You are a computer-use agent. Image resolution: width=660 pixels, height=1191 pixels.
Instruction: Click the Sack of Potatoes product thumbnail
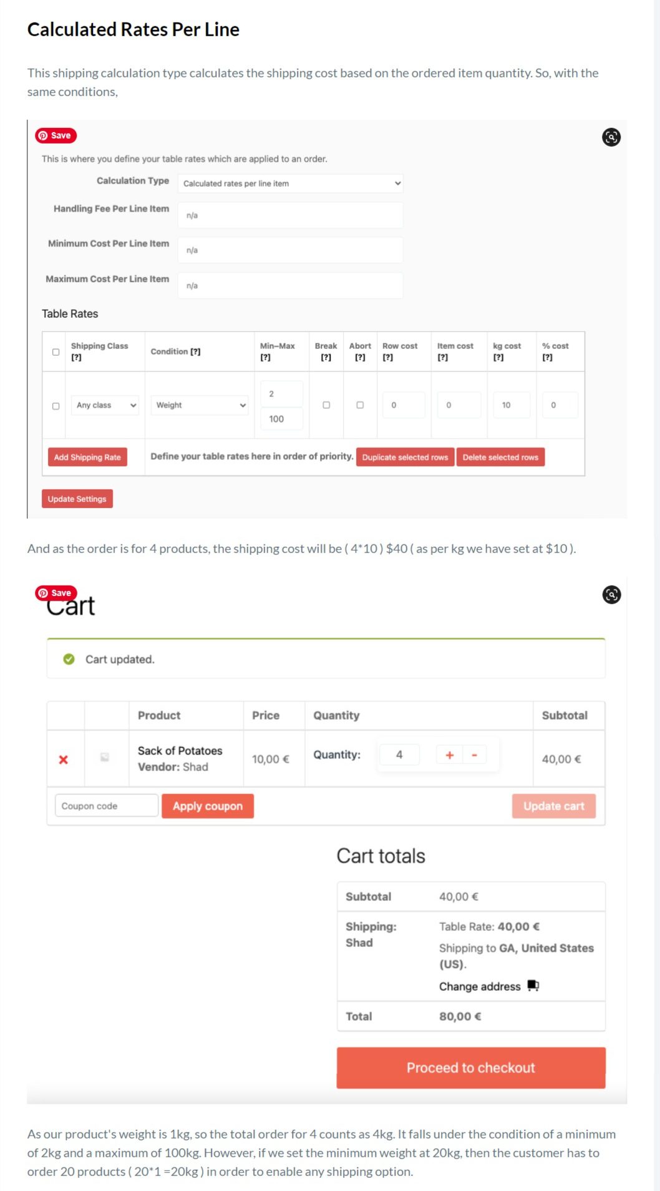(105, 757)
